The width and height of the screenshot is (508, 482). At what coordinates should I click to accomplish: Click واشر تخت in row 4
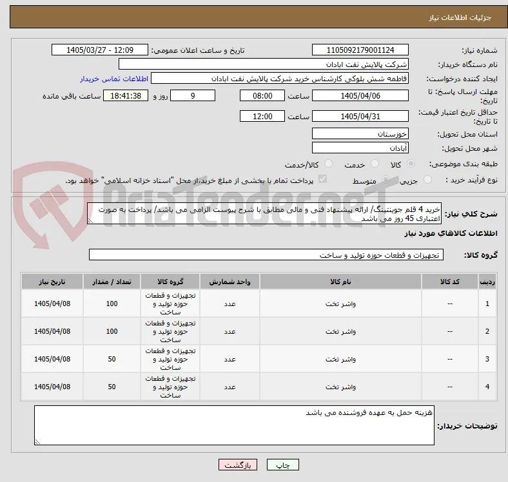340,387
